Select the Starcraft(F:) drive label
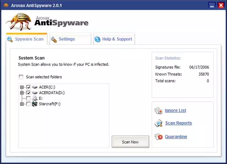This screenshot has width=227, height=164. [50, 104]
